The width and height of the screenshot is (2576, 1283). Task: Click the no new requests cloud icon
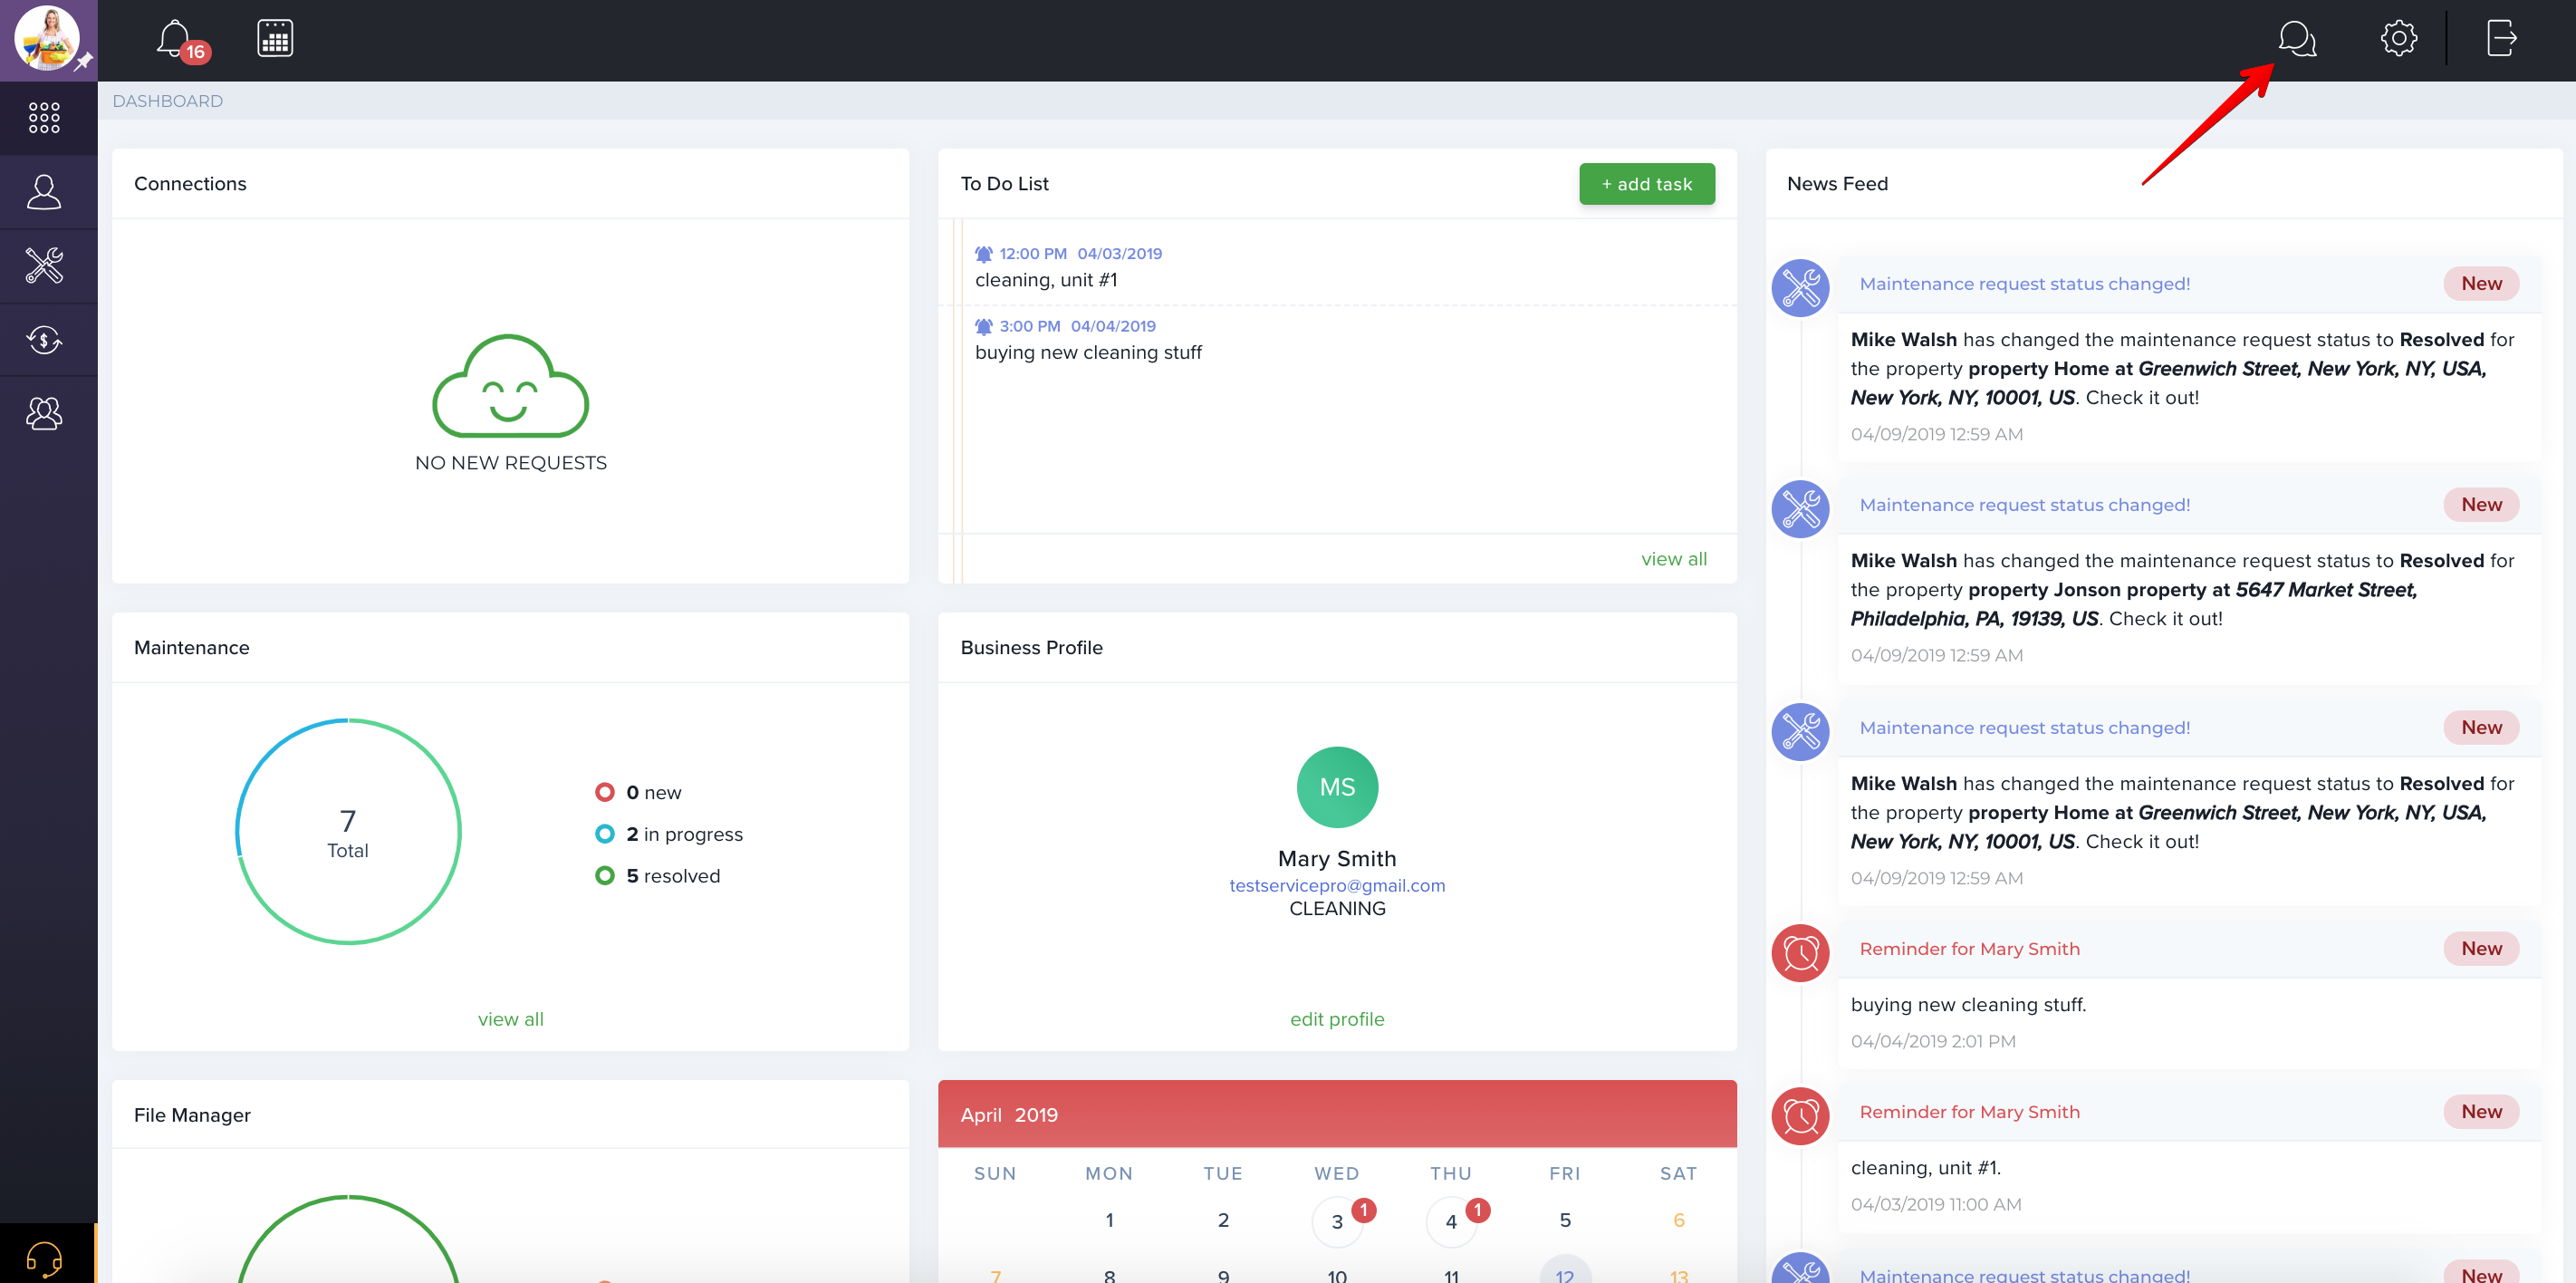click(x=510, y=386)
